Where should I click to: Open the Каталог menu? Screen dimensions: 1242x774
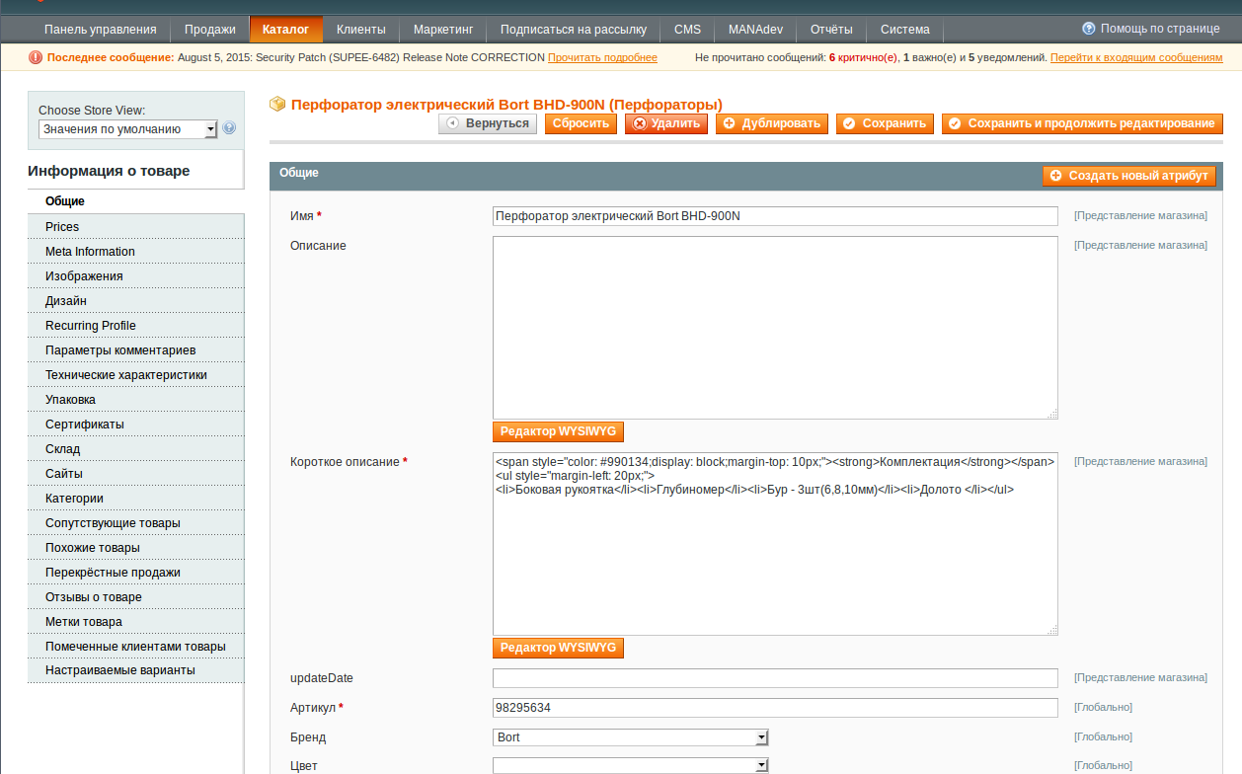tap(285, 30)
